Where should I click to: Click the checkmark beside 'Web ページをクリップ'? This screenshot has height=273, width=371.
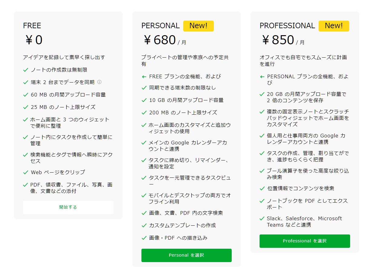[x=26, y=172]
